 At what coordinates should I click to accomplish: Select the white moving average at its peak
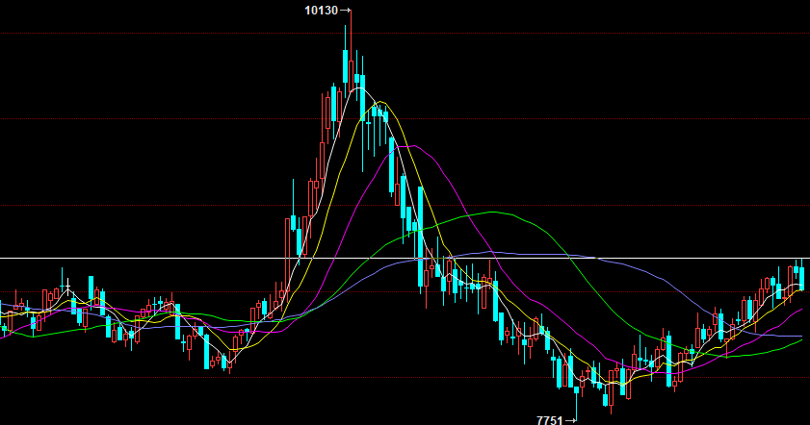[359, 88]
